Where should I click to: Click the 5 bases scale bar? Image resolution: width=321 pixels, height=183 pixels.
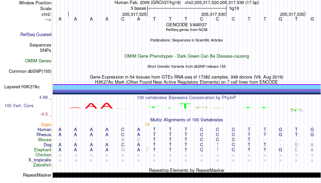point(187,8)
